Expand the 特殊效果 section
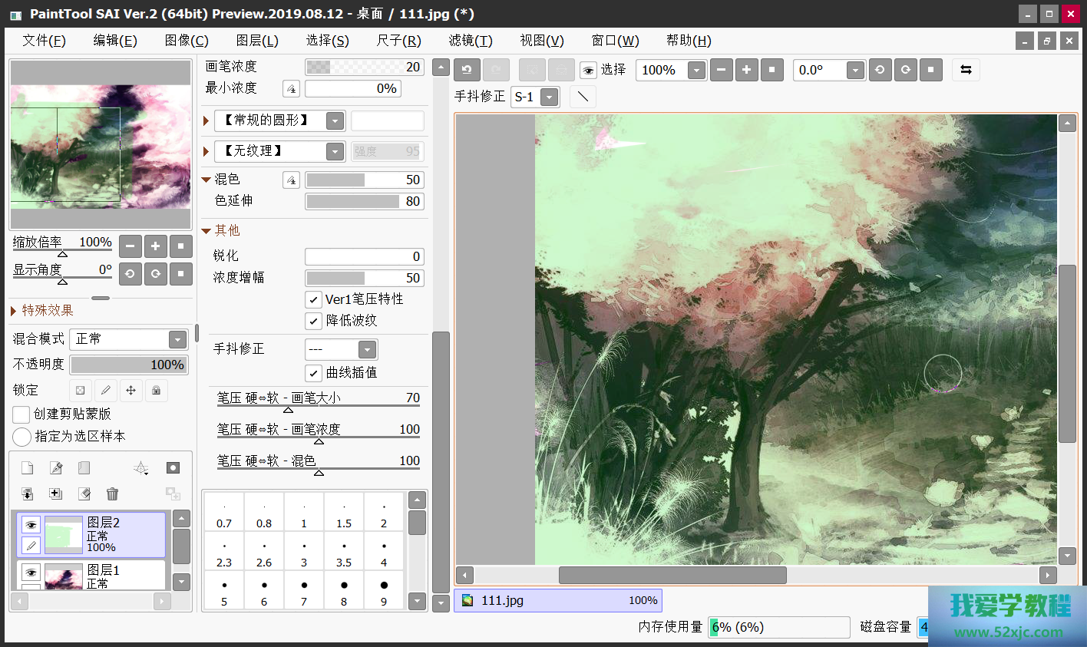Screen dimensions: 1087x647 [14, 311]
